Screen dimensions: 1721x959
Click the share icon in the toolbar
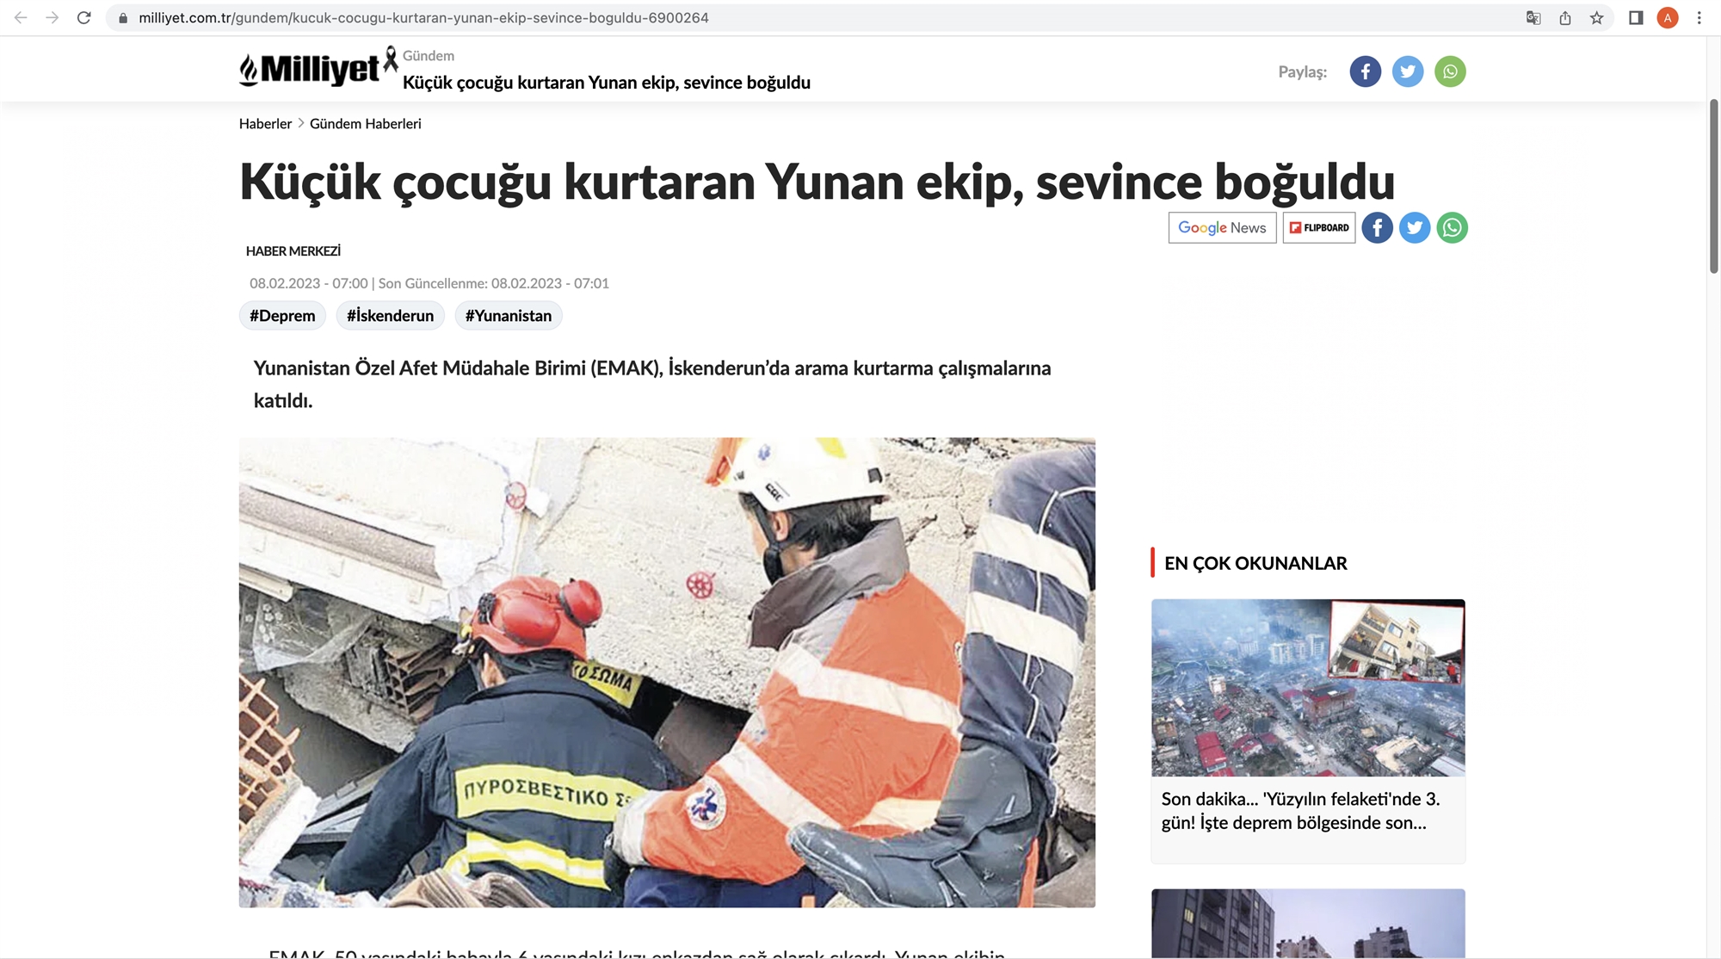(1564, 17)
